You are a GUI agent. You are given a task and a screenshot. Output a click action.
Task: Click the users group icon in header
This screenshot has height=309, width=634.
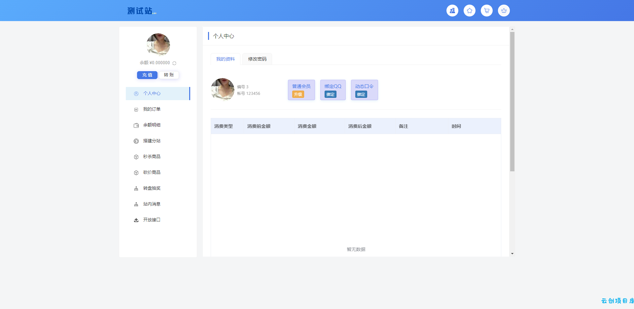coord(452,11)
